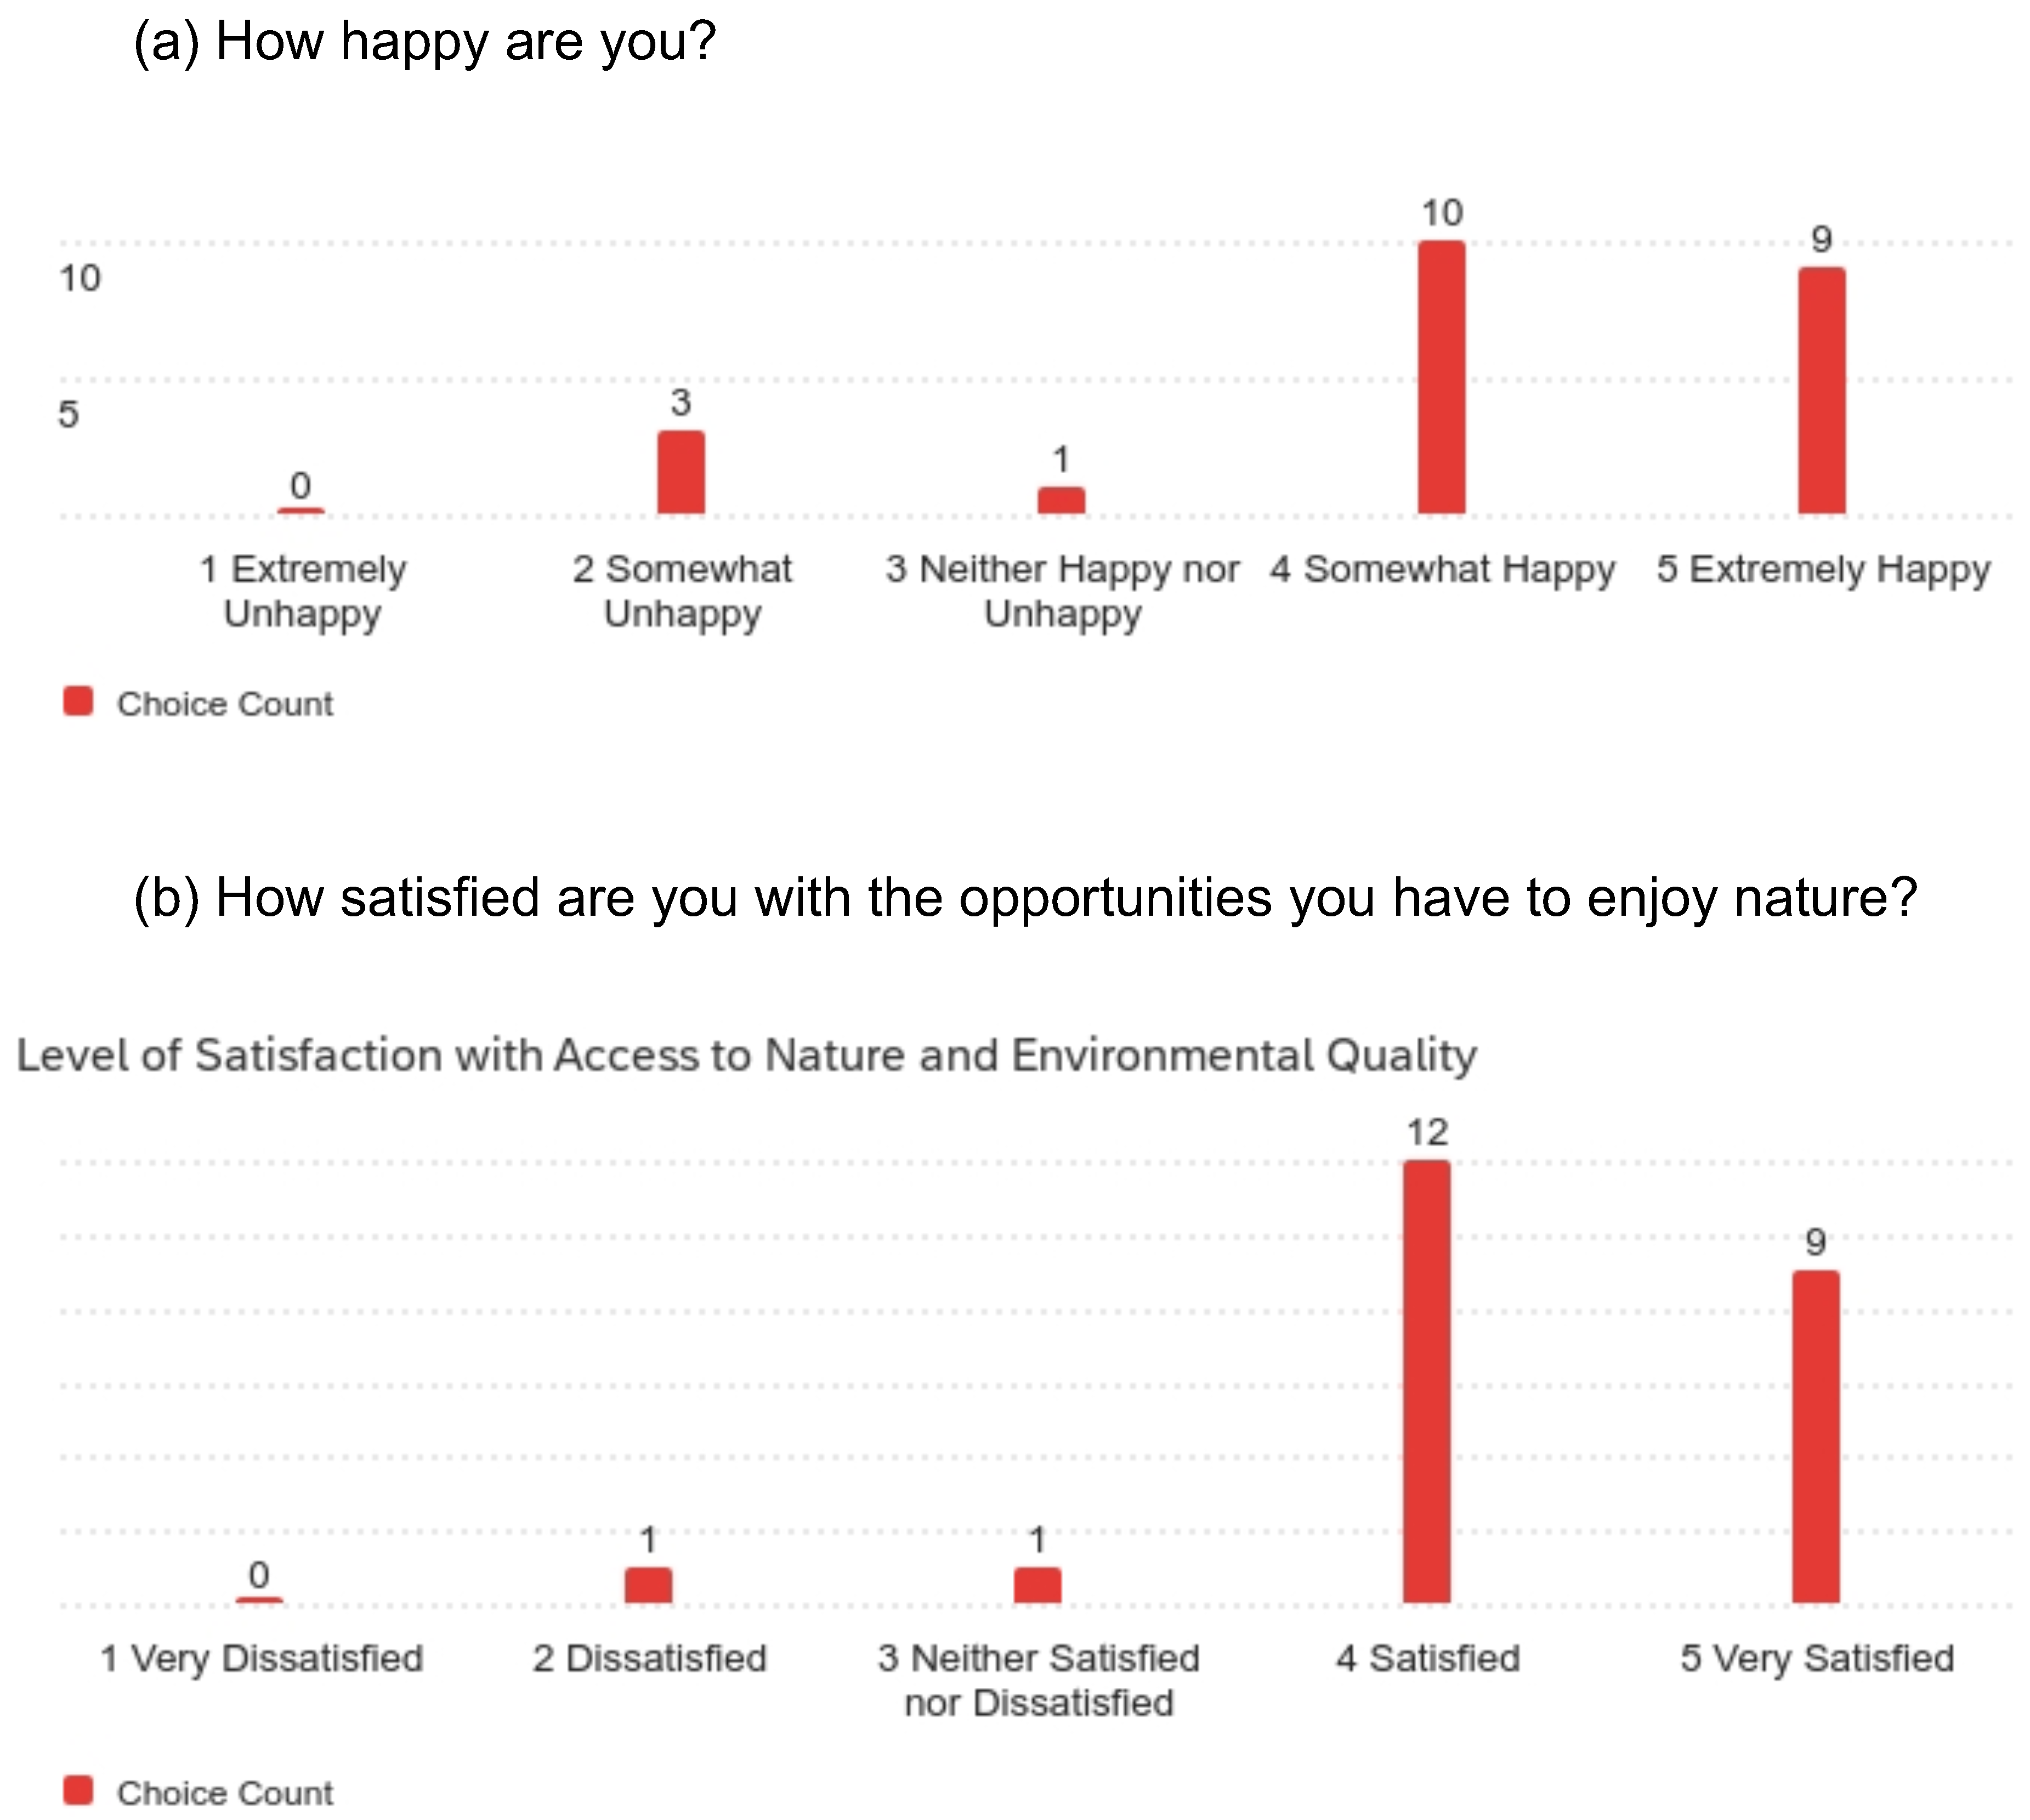The image size is (2030, 1820).
Task: Click the heading "(b) How satisfied are you..."
Action: click(x=1025, y=897)
